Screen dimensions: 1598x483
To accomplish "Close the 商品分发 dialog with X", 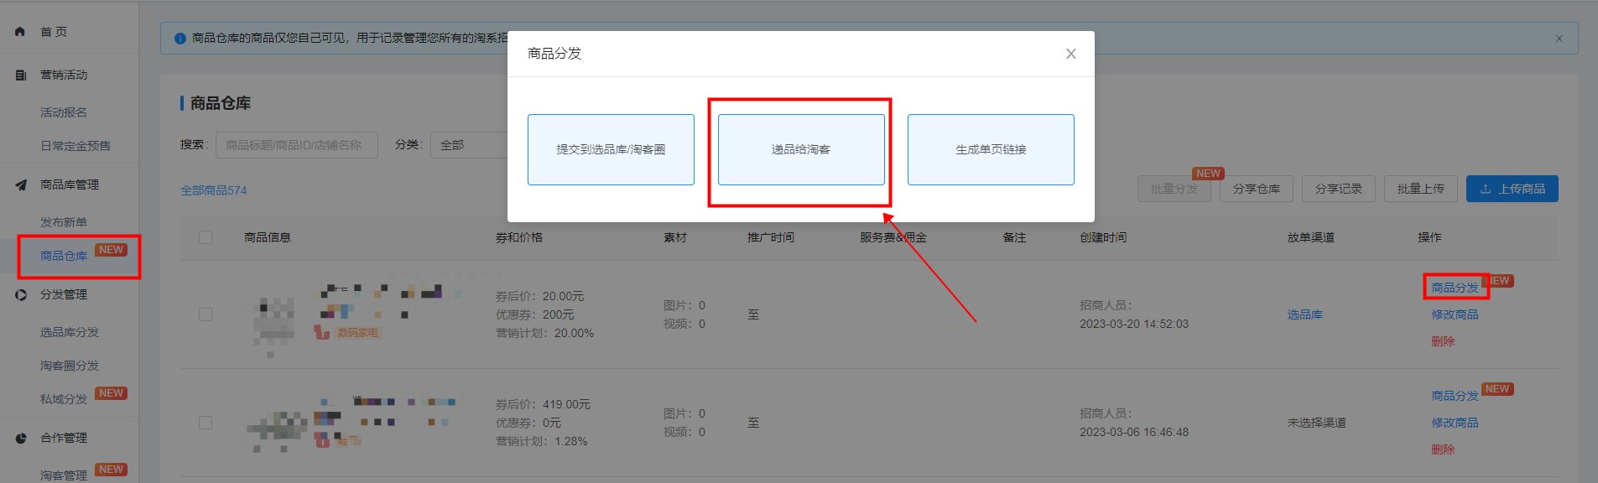I will coord(1070,54).
